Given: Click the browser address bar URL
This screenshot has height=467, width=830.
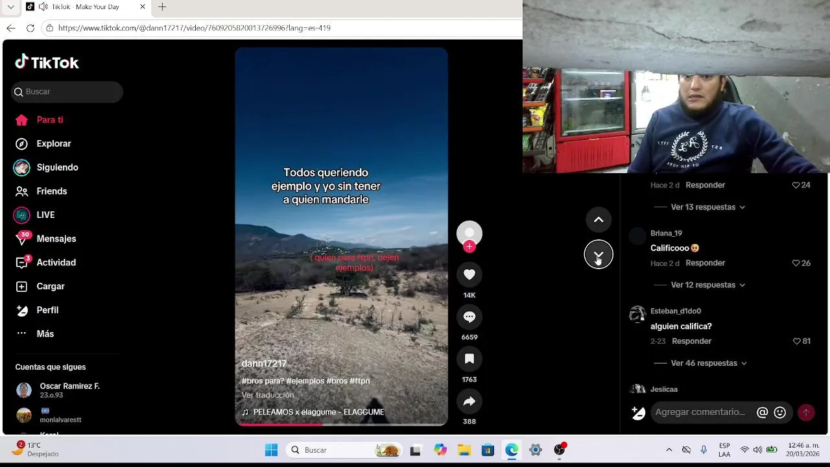Looking at the screenshot, I should click(195, 28).
